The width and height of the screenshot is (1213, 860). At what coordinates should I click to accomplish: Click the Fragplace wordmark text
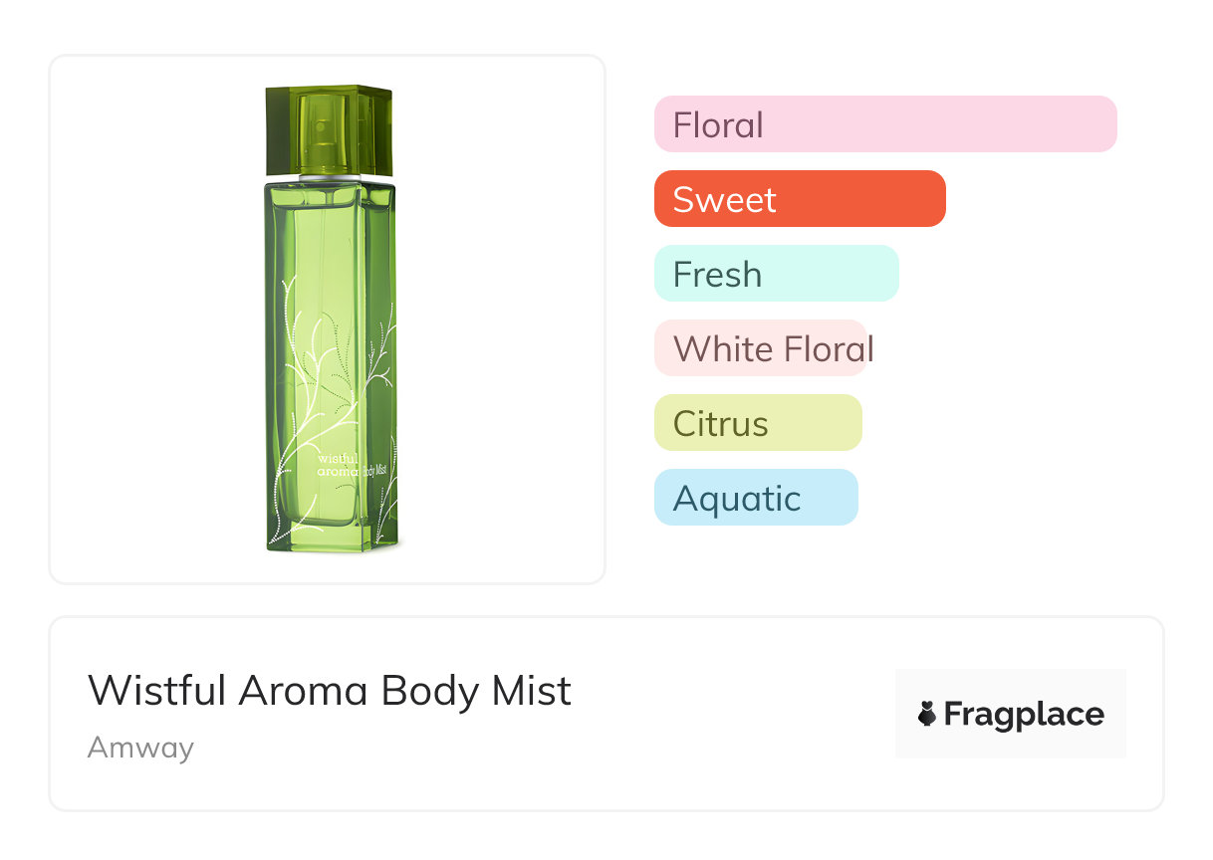pos(1023,714)
